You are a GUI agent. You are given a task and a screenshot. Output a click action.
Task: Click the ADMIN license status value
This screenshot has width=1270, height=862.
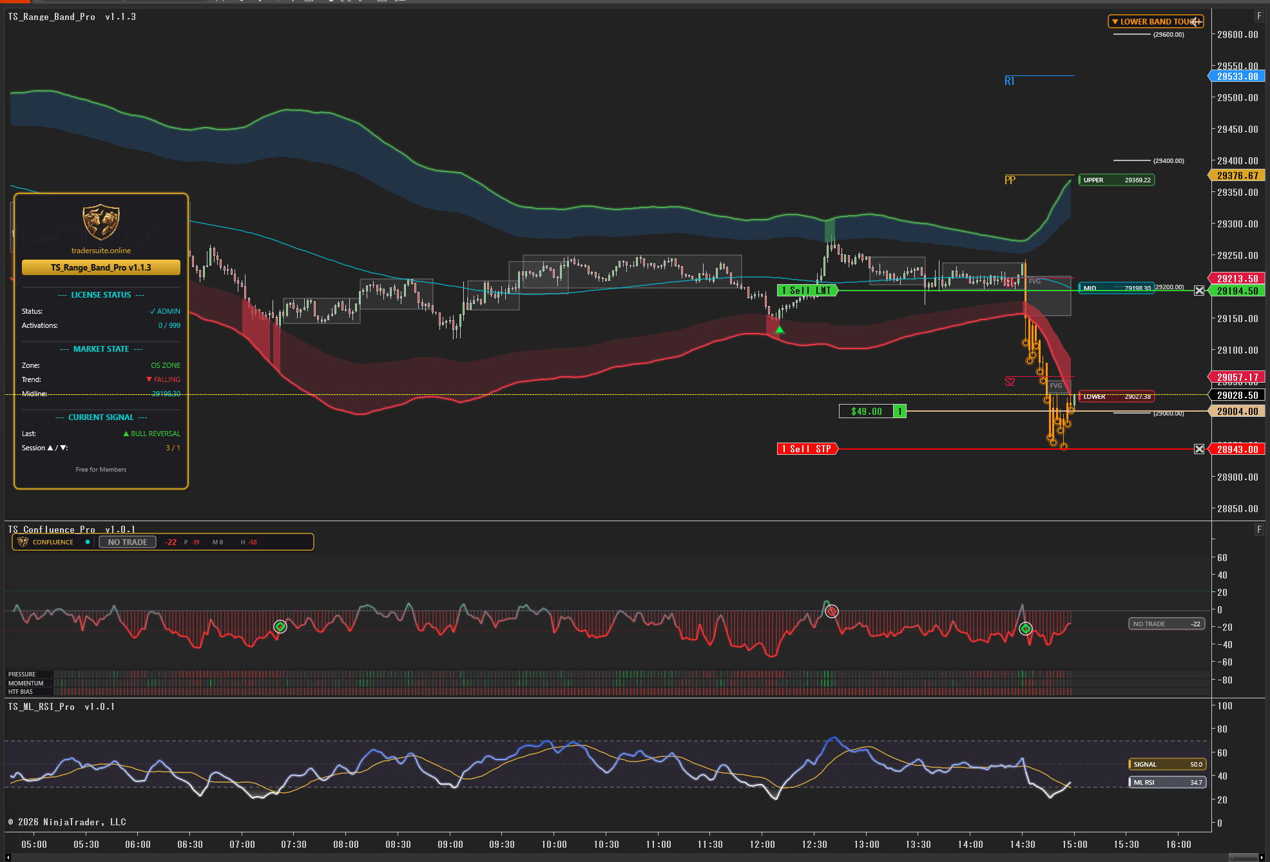165,311
